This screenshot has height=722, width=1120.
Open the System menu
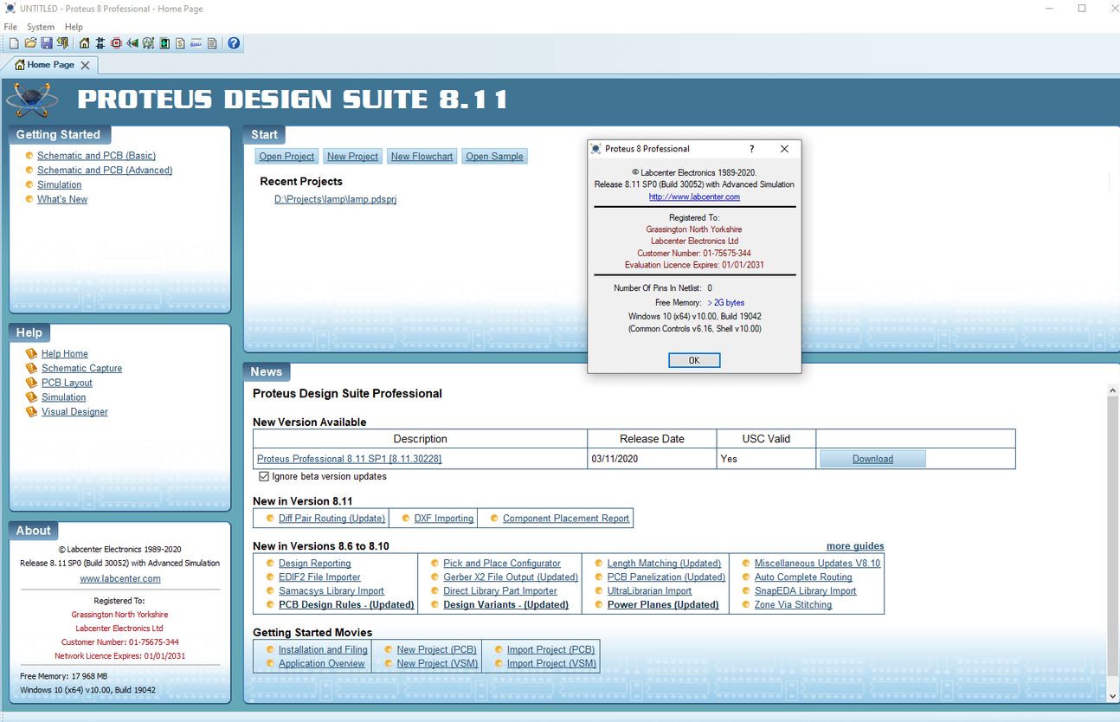point(41,27)
